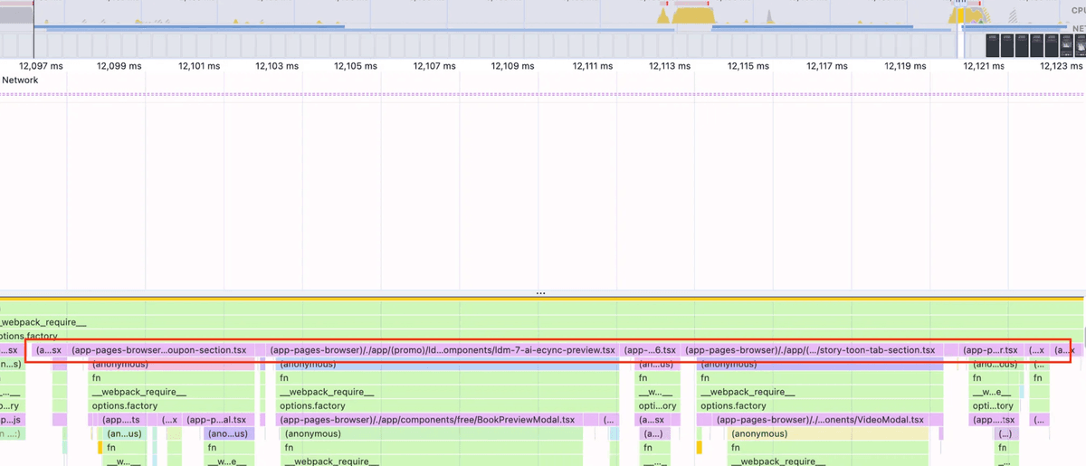Click the ldm-7-ai-ecync-preview.tsx module bar
1086x466 pixels.
(442, 350)
